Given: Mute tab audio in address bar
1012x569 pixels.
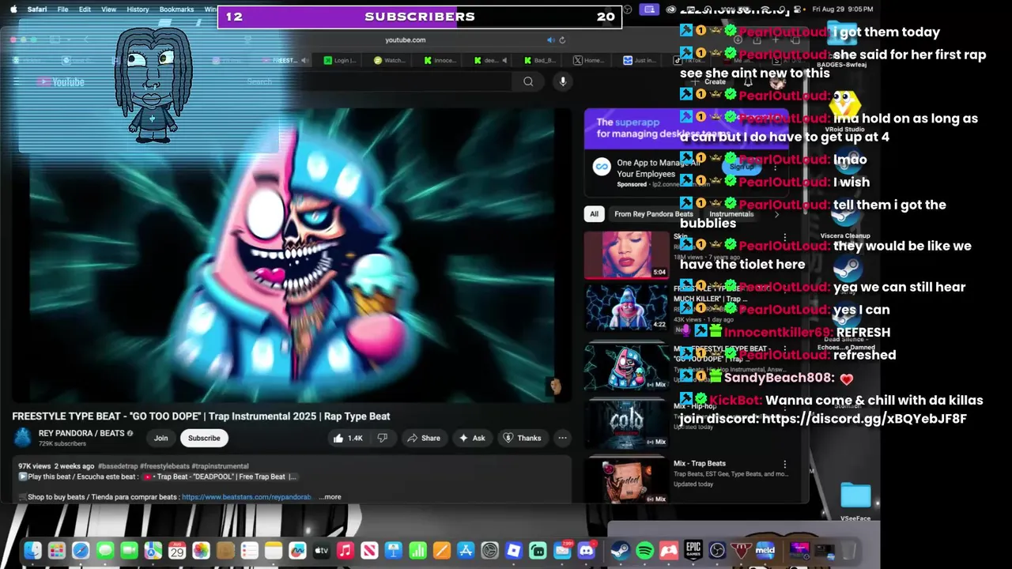Looking at the screenshot, I should coord(550,40).
